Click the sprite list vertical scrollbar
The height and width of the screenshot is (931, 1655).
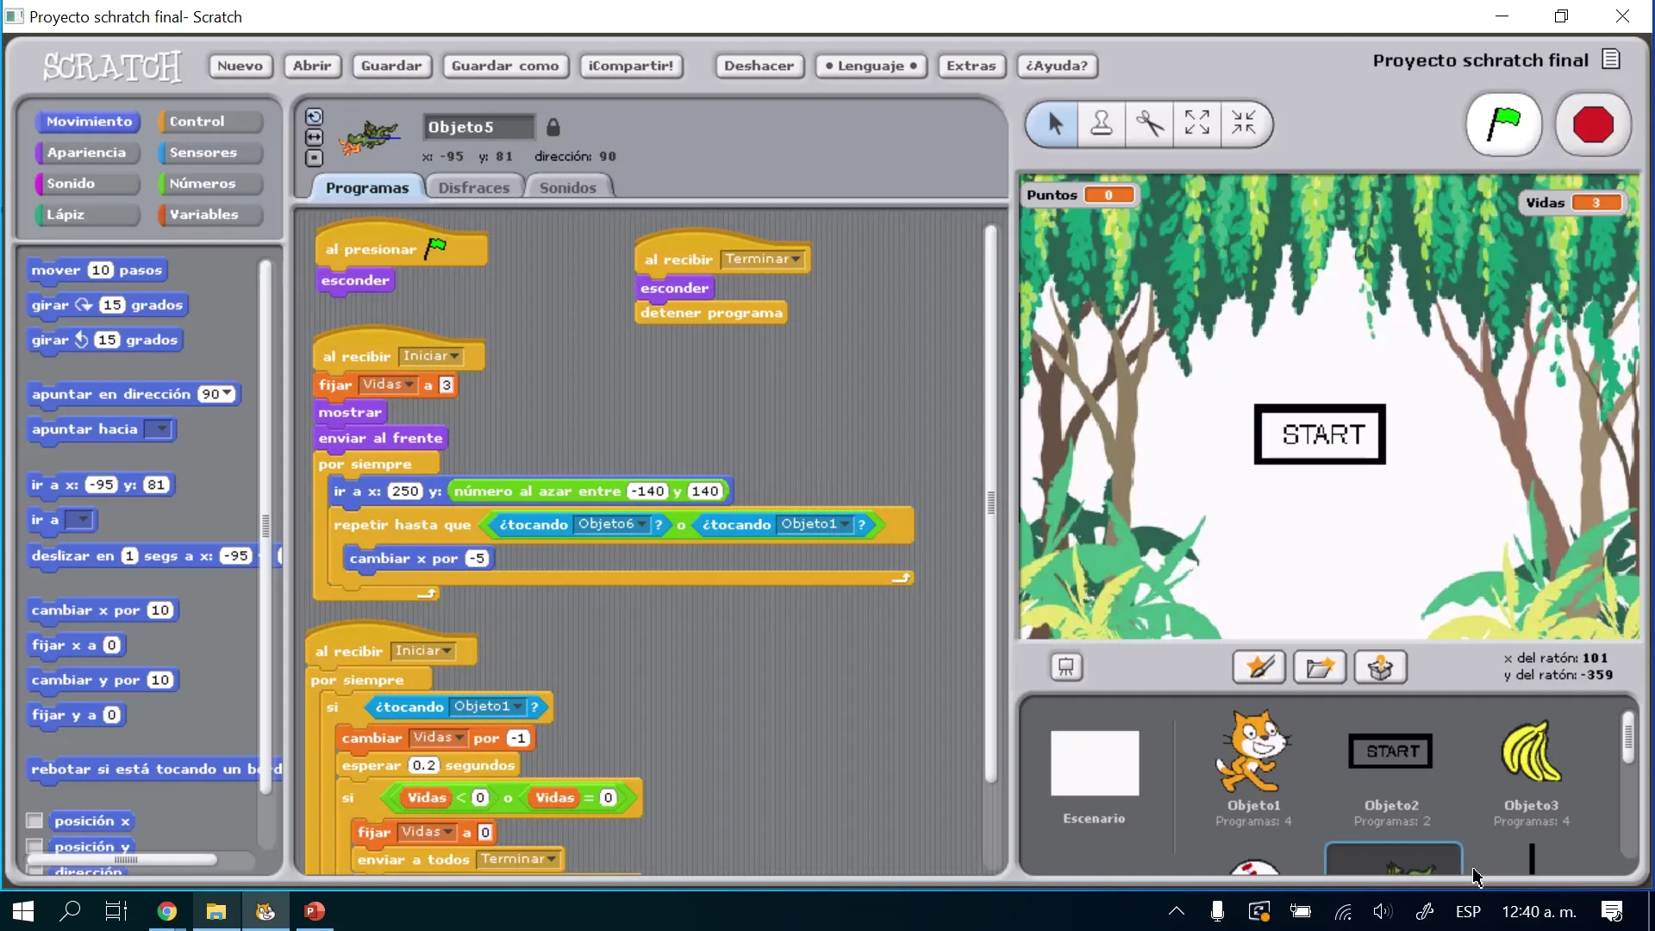tap(1627, 737)
